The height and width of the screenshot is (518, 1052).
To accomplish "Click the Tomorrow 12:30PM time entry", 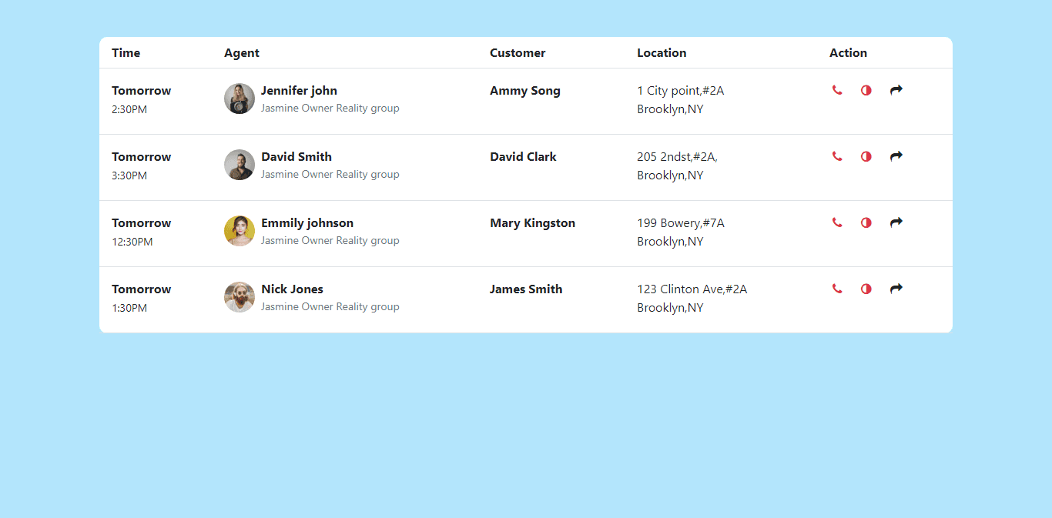I will point(141,232).
